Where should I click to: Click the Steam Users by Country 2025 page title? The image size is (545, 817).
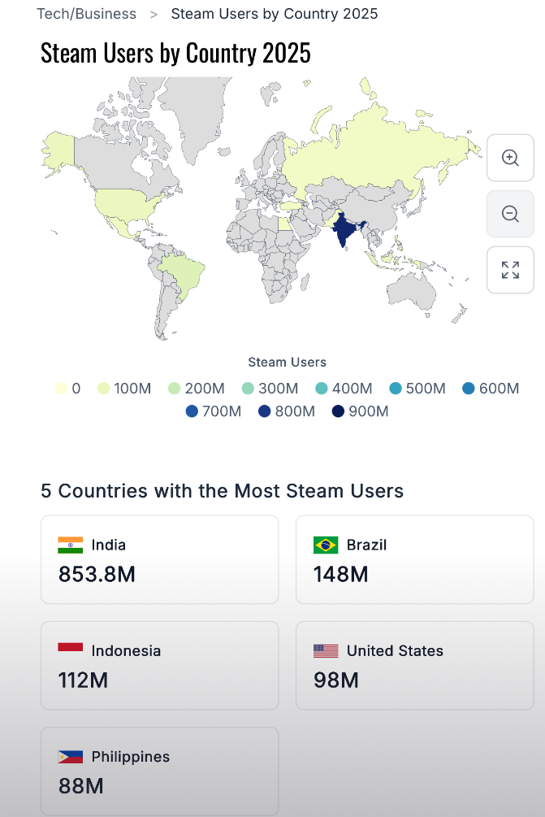(x=176, y=53)
